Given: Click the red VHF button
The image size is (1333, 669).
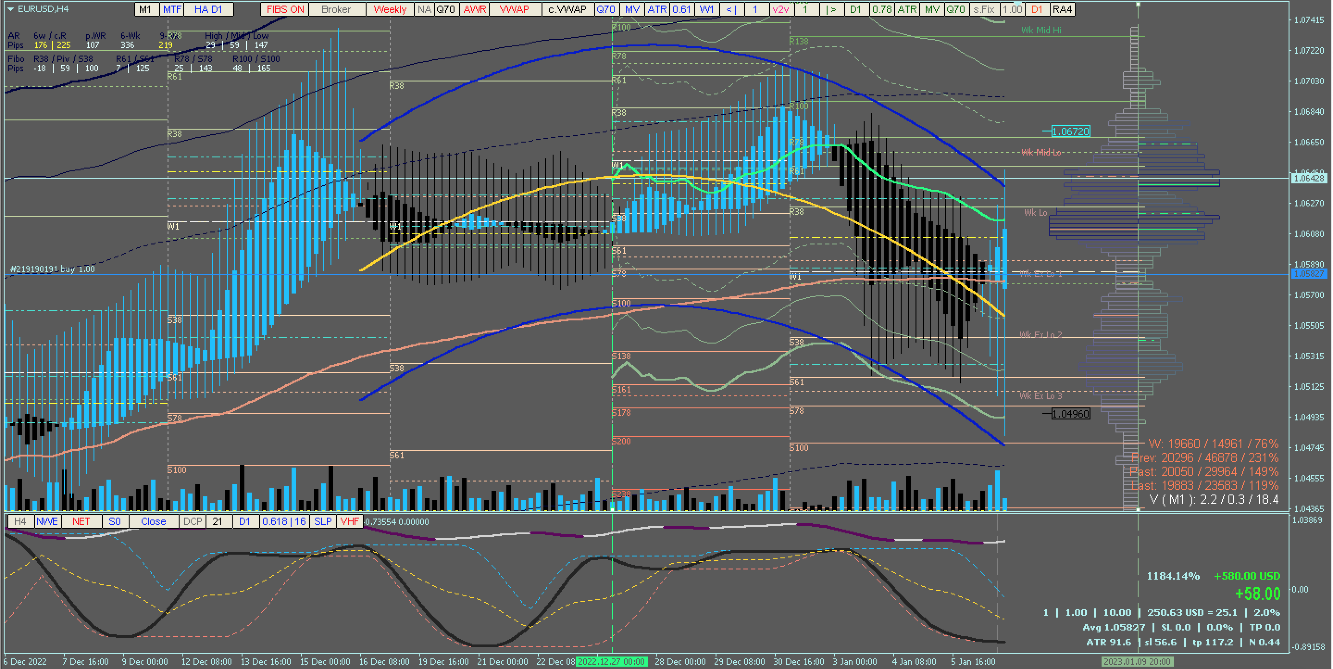Looking at the screenshot, I should tap(350, 521).
